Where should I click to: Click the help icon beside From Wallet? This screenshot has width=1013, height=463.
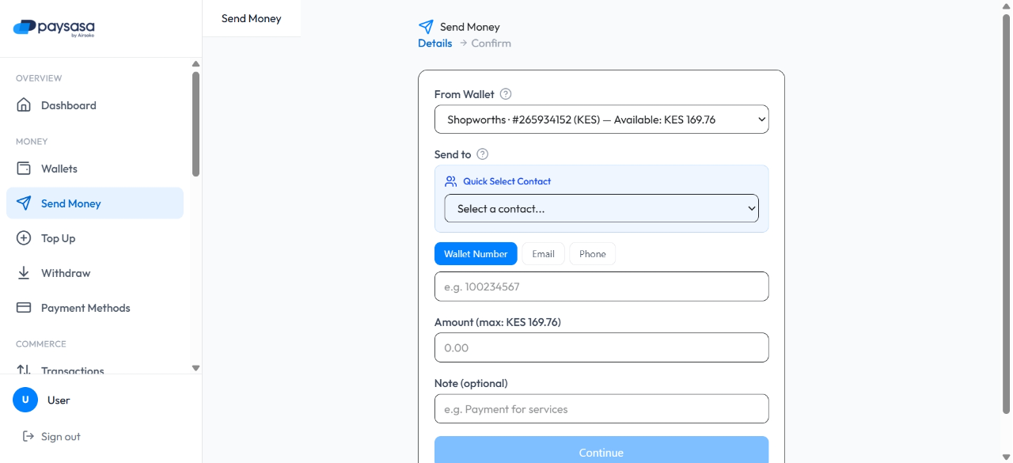[x=506, y=94]
